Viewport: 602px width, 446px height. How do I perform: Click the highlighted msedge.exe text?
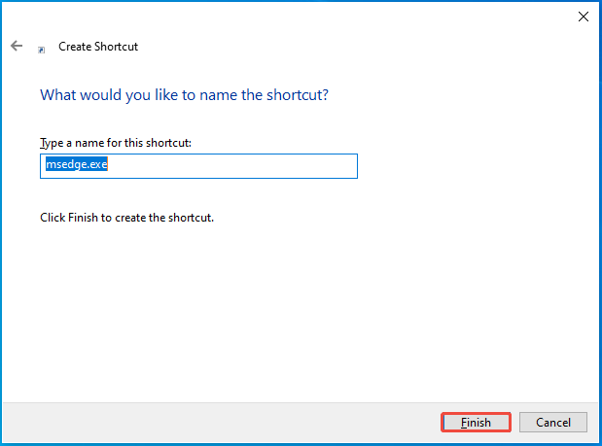click(x=74, y=165)
